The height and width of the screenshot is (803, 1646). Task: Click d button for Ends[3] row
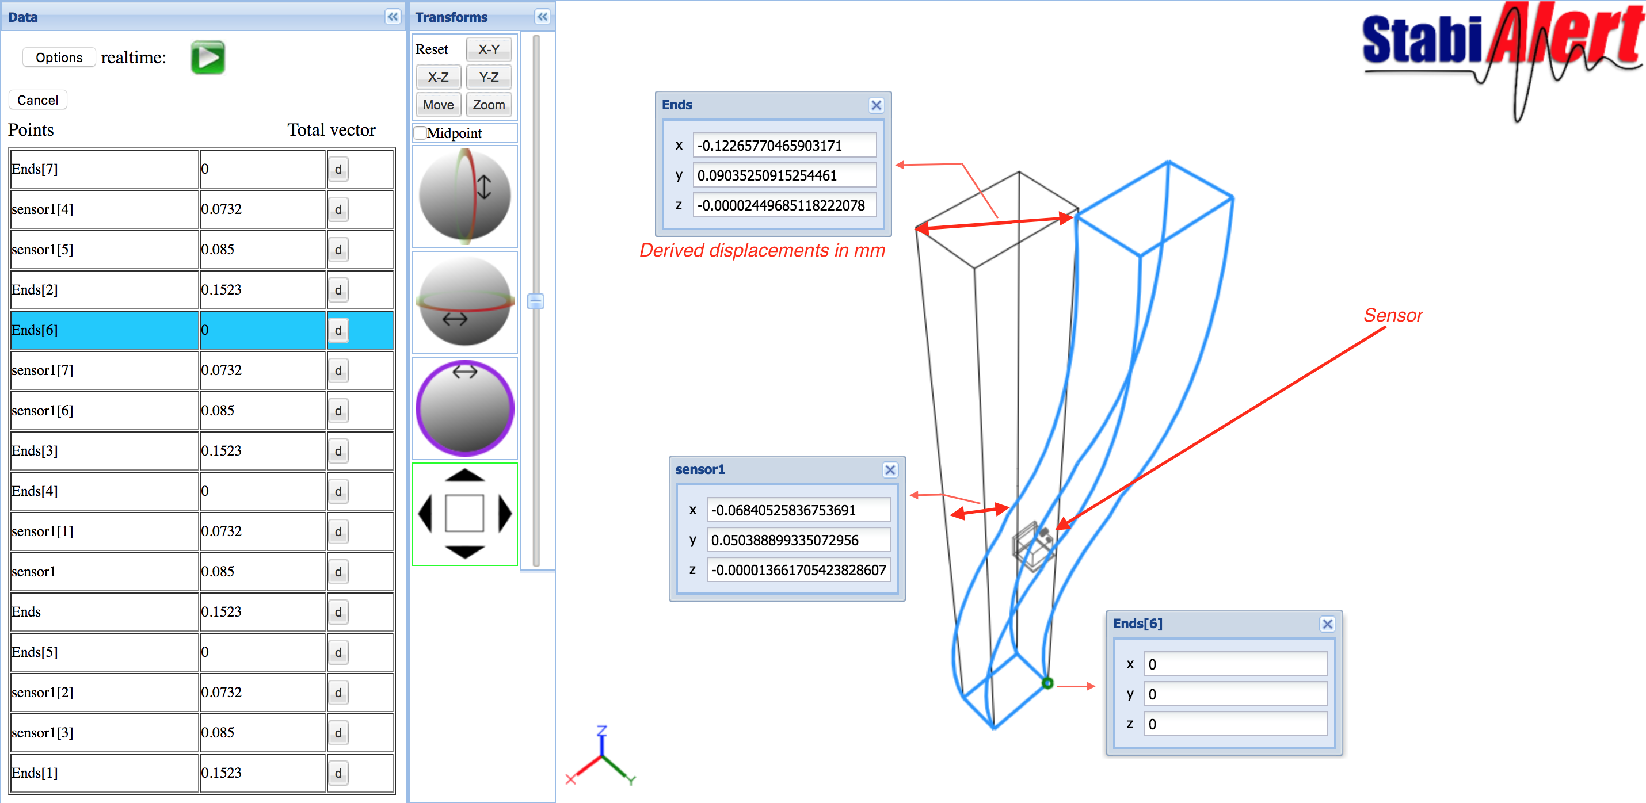pyautogui.click(x=338, y=451)
